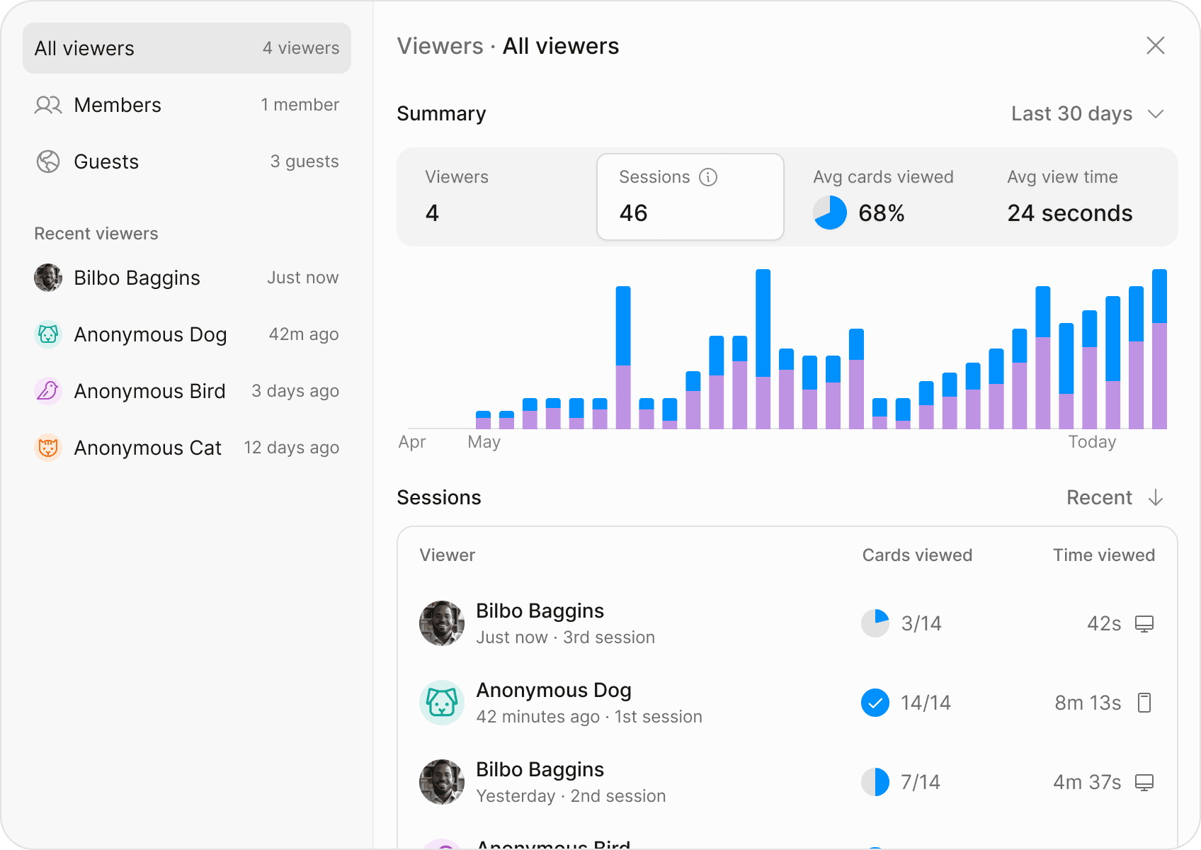Click the 12 days ago timestamp
Screen dimensions: 1201x850
pos(292,448)
